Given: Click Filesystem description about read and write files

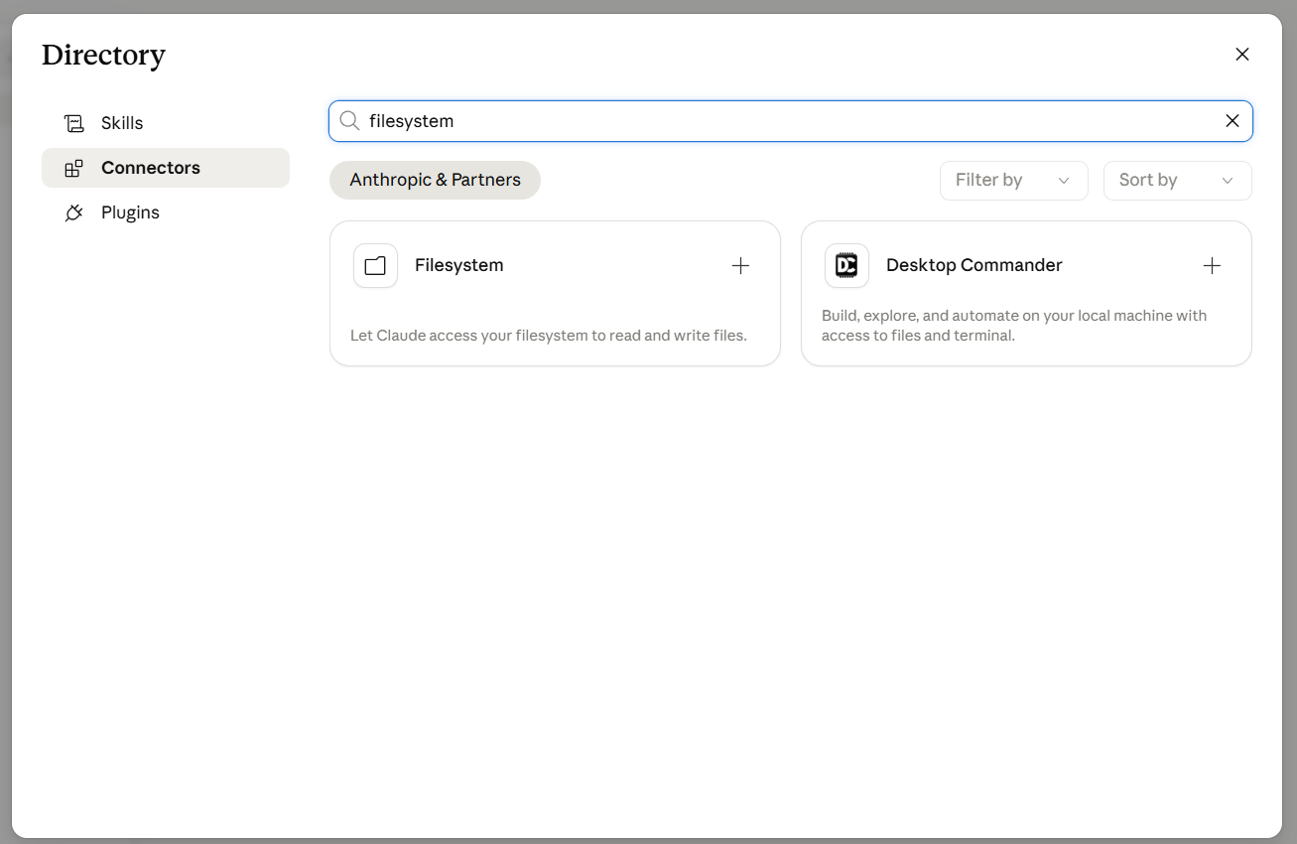Looking at the screenshot, I should tap(548, 336).
